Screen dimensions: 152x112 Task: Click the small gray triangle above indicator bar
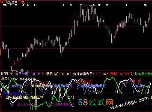[x=28, y=71]
